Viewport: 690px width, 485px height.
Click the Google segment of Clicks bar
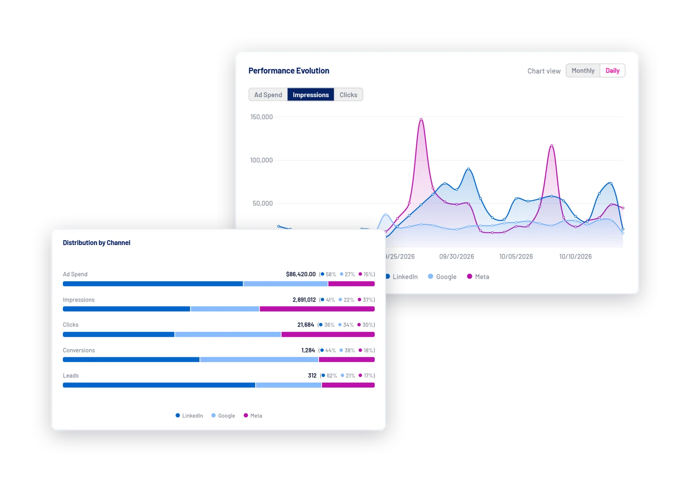(228, 335)
